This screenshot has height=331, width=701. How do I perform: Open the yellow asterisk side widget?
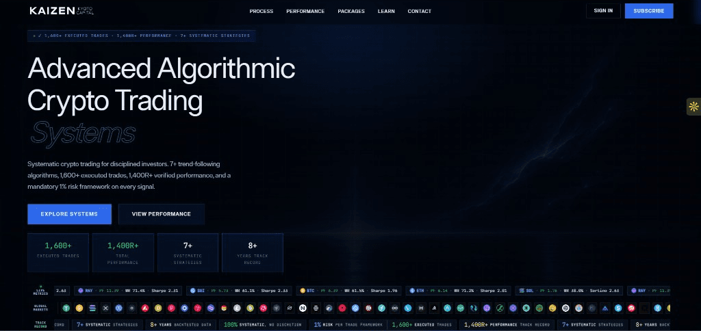[x=694, y=106]
